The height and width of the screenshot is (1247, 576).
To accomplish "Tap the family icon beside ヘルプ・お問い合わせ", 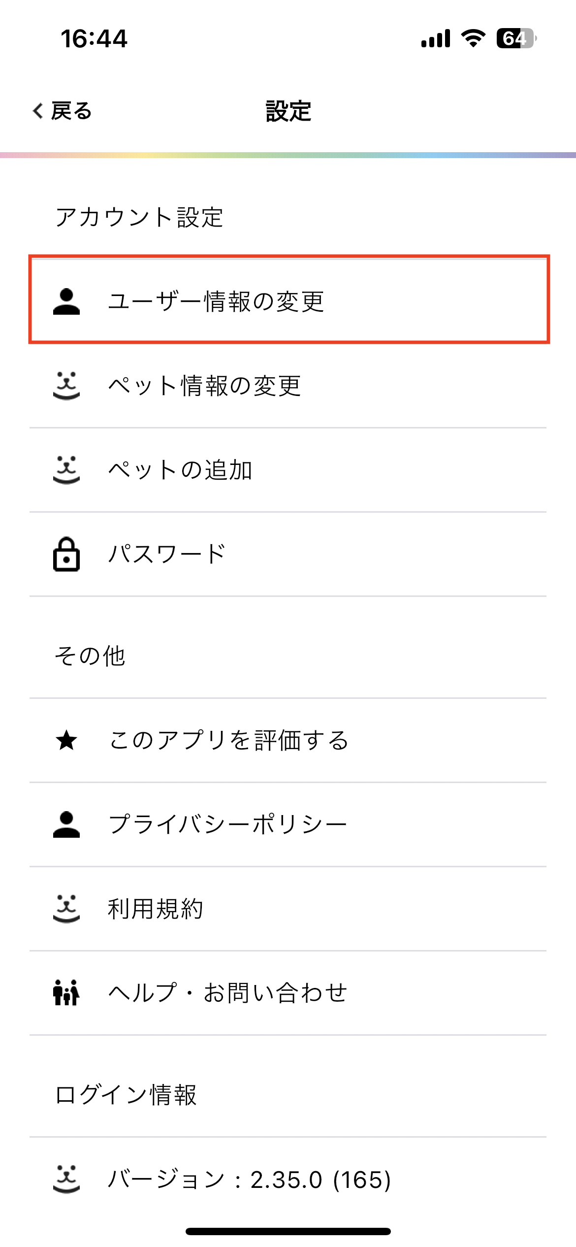I will (x=66, y=992).
